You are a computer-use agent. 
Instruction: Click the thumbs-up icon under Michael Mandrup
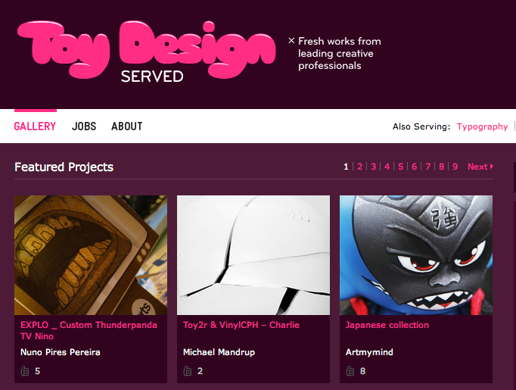188,371
